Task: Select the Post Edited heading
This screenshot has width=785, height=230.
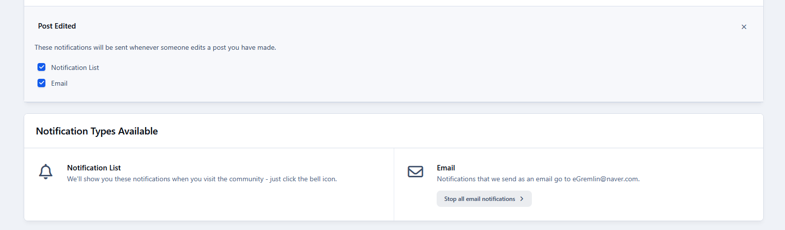Action: [57, 26]
